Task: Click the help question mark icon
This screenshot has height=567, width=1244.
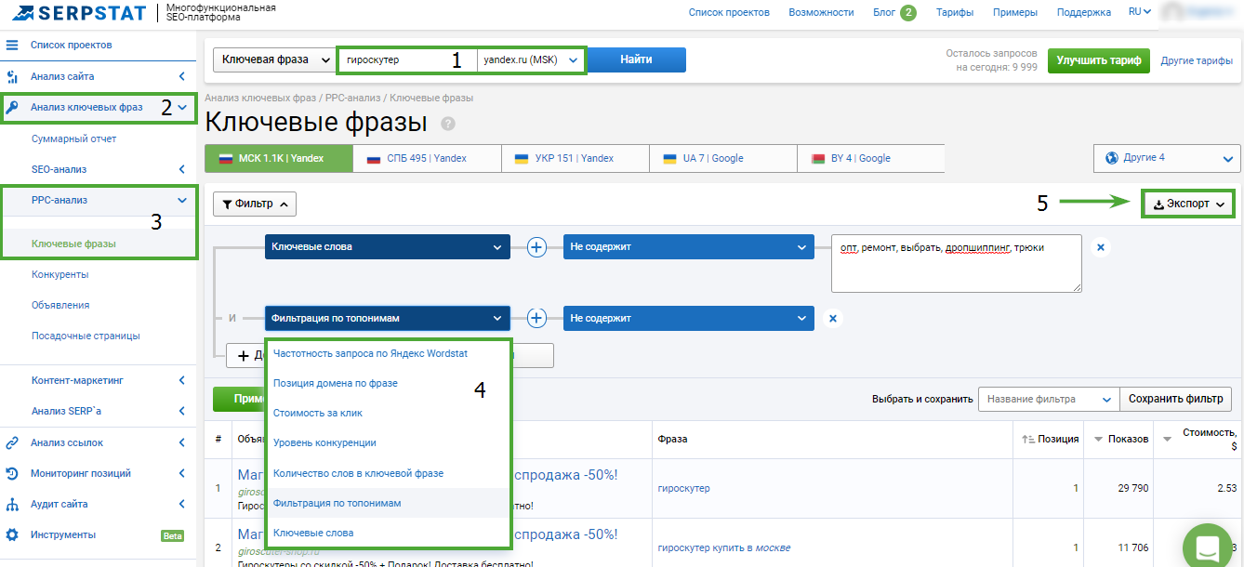Action: [x=448, y=124]
